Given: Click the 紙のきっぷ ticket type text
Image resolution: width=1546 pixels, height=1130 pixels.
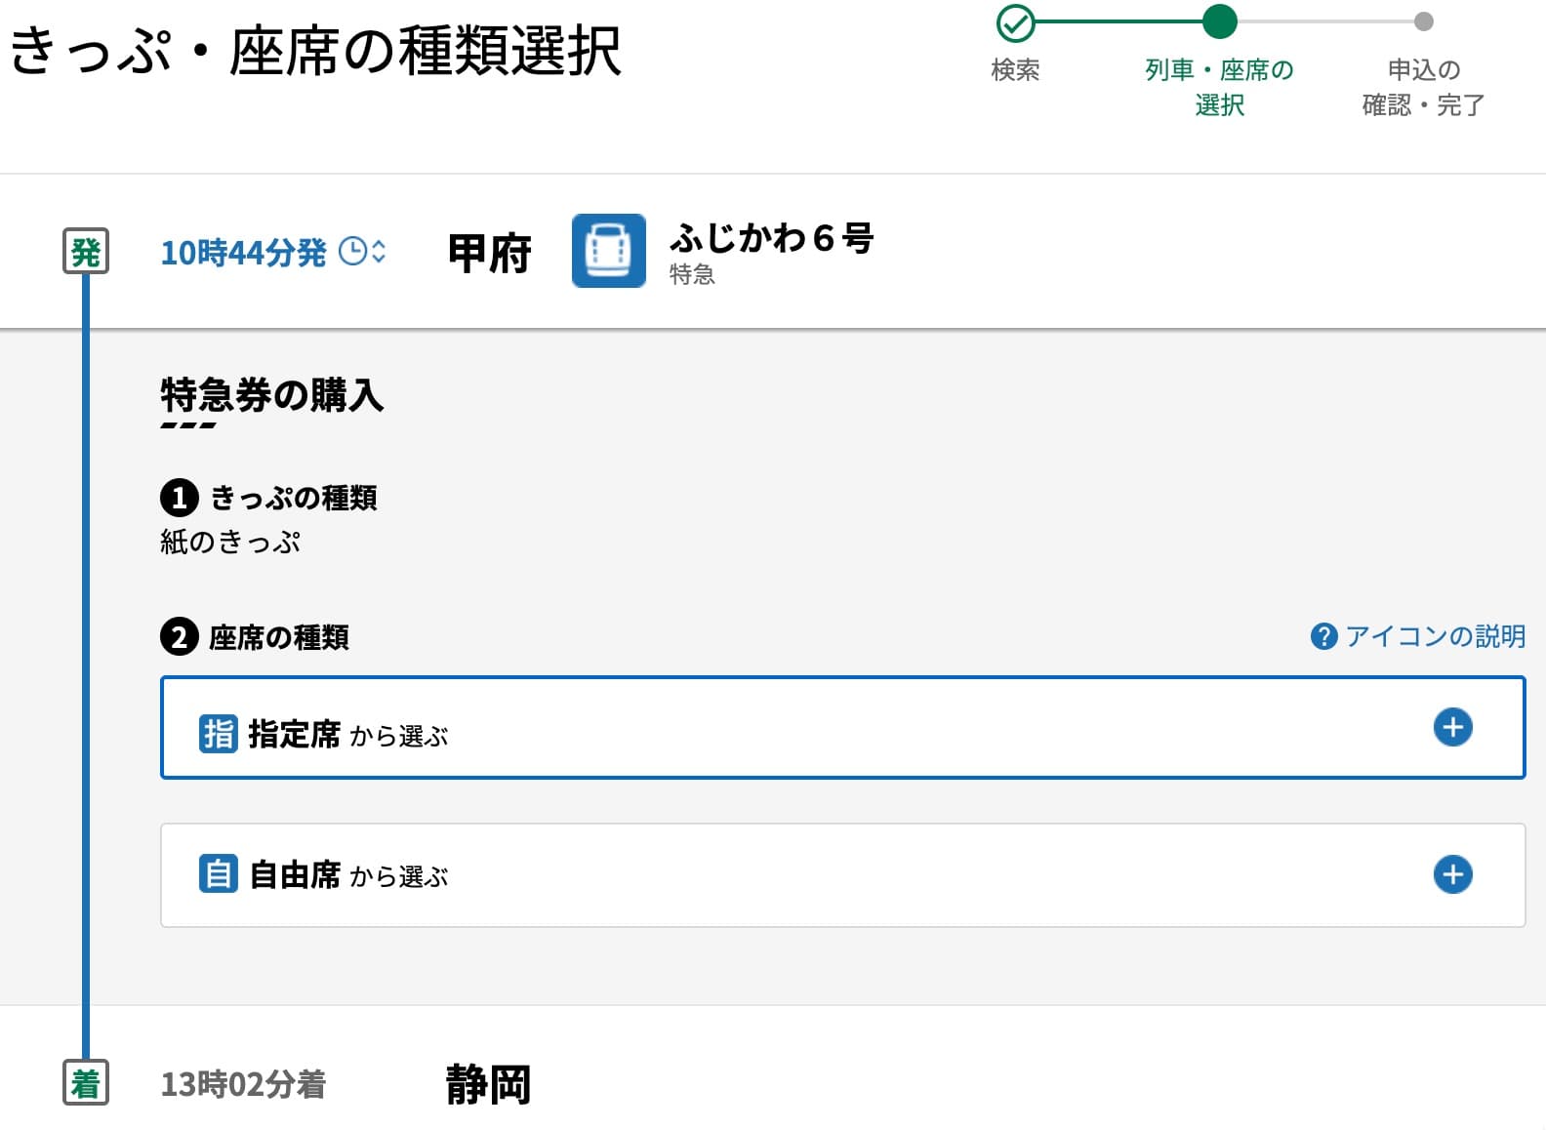Looking at the screenshot, I should tap(230, 542).
